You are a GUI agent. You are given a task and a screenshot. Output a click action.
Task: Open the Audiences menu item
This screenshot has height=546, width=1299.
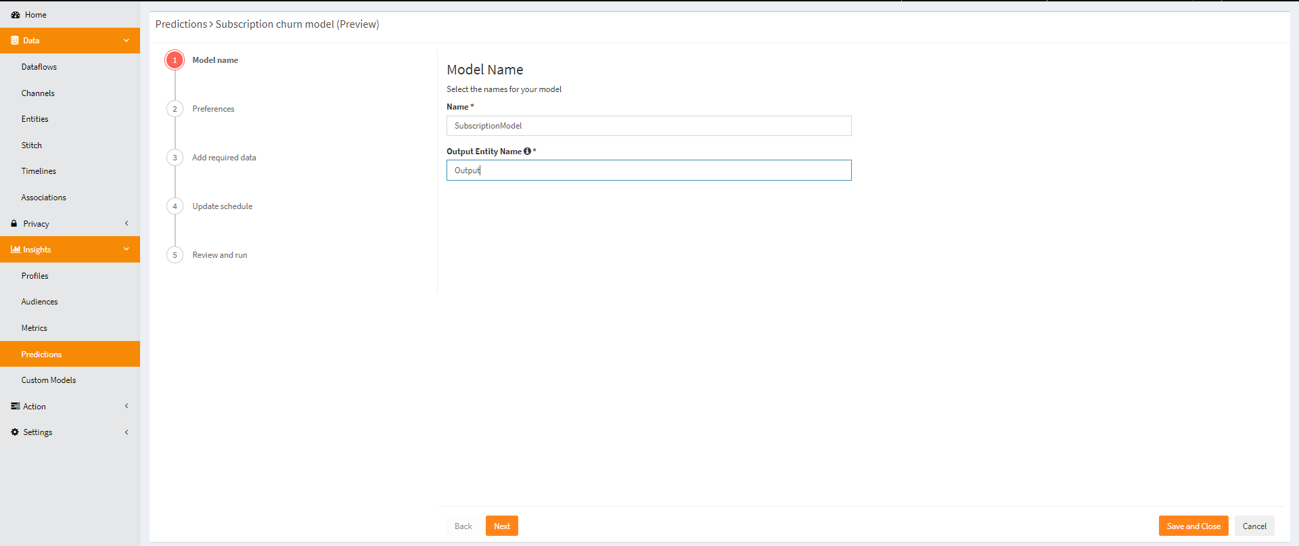[39, 302]
